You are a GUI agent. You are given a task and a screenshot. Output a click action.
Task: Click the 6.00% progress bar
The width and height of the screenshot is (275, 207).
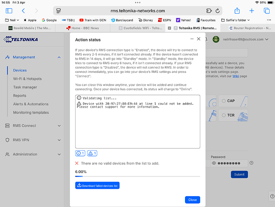[137, 176]
